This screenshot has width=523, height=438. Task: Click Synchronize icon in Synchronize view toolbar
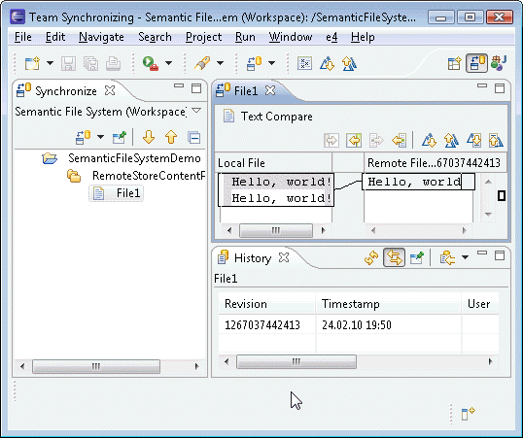pos(83,137)
